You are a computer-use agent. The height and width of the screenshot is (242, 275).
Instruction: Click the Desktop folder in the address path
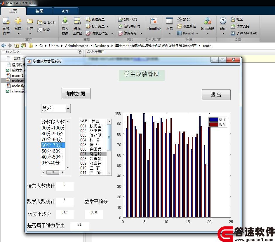click(102, 46)
